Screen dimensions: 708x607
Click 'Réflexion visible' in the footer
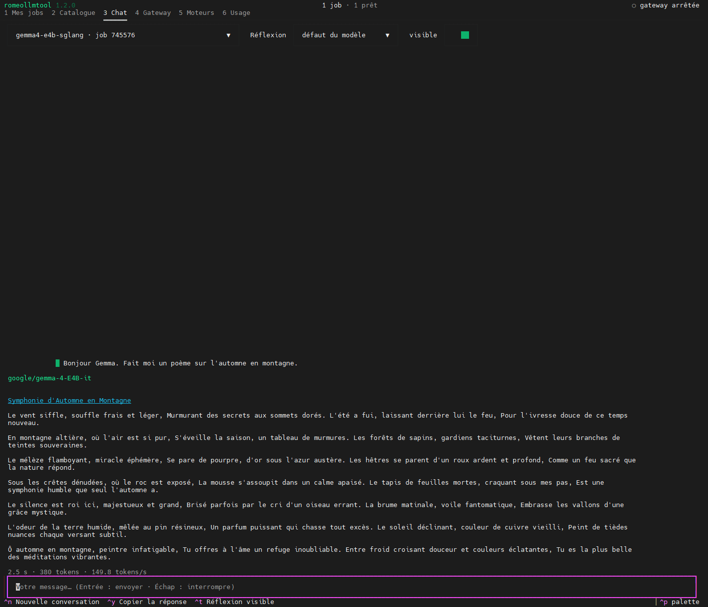[x=235, y=602]
